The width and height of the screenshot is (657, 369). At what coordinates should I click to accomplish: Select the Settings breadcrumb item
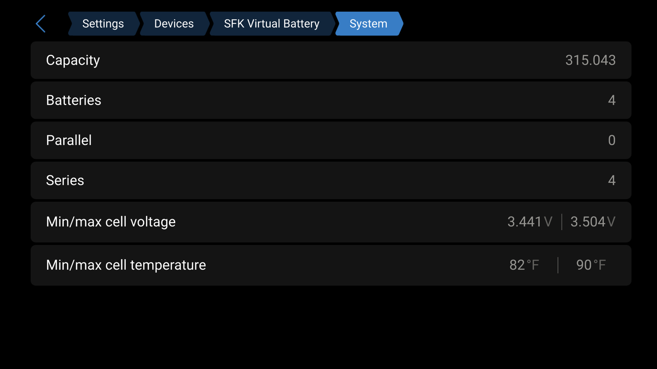click(x=103, y=23)
